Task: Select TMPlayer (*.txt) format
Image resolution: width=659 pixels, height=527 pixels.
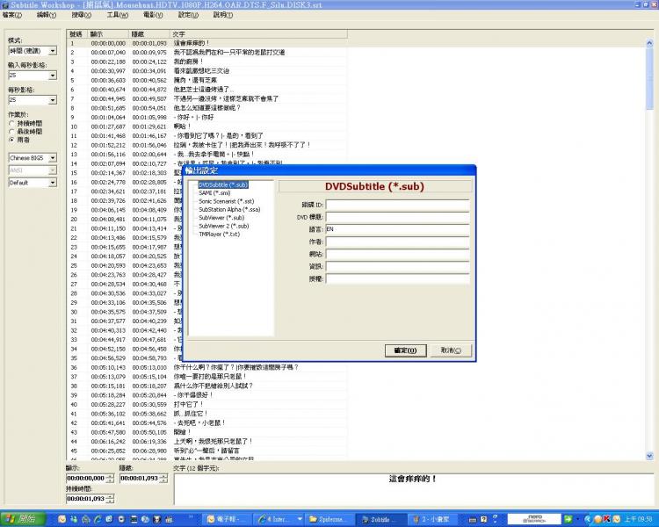Action: 219,235
